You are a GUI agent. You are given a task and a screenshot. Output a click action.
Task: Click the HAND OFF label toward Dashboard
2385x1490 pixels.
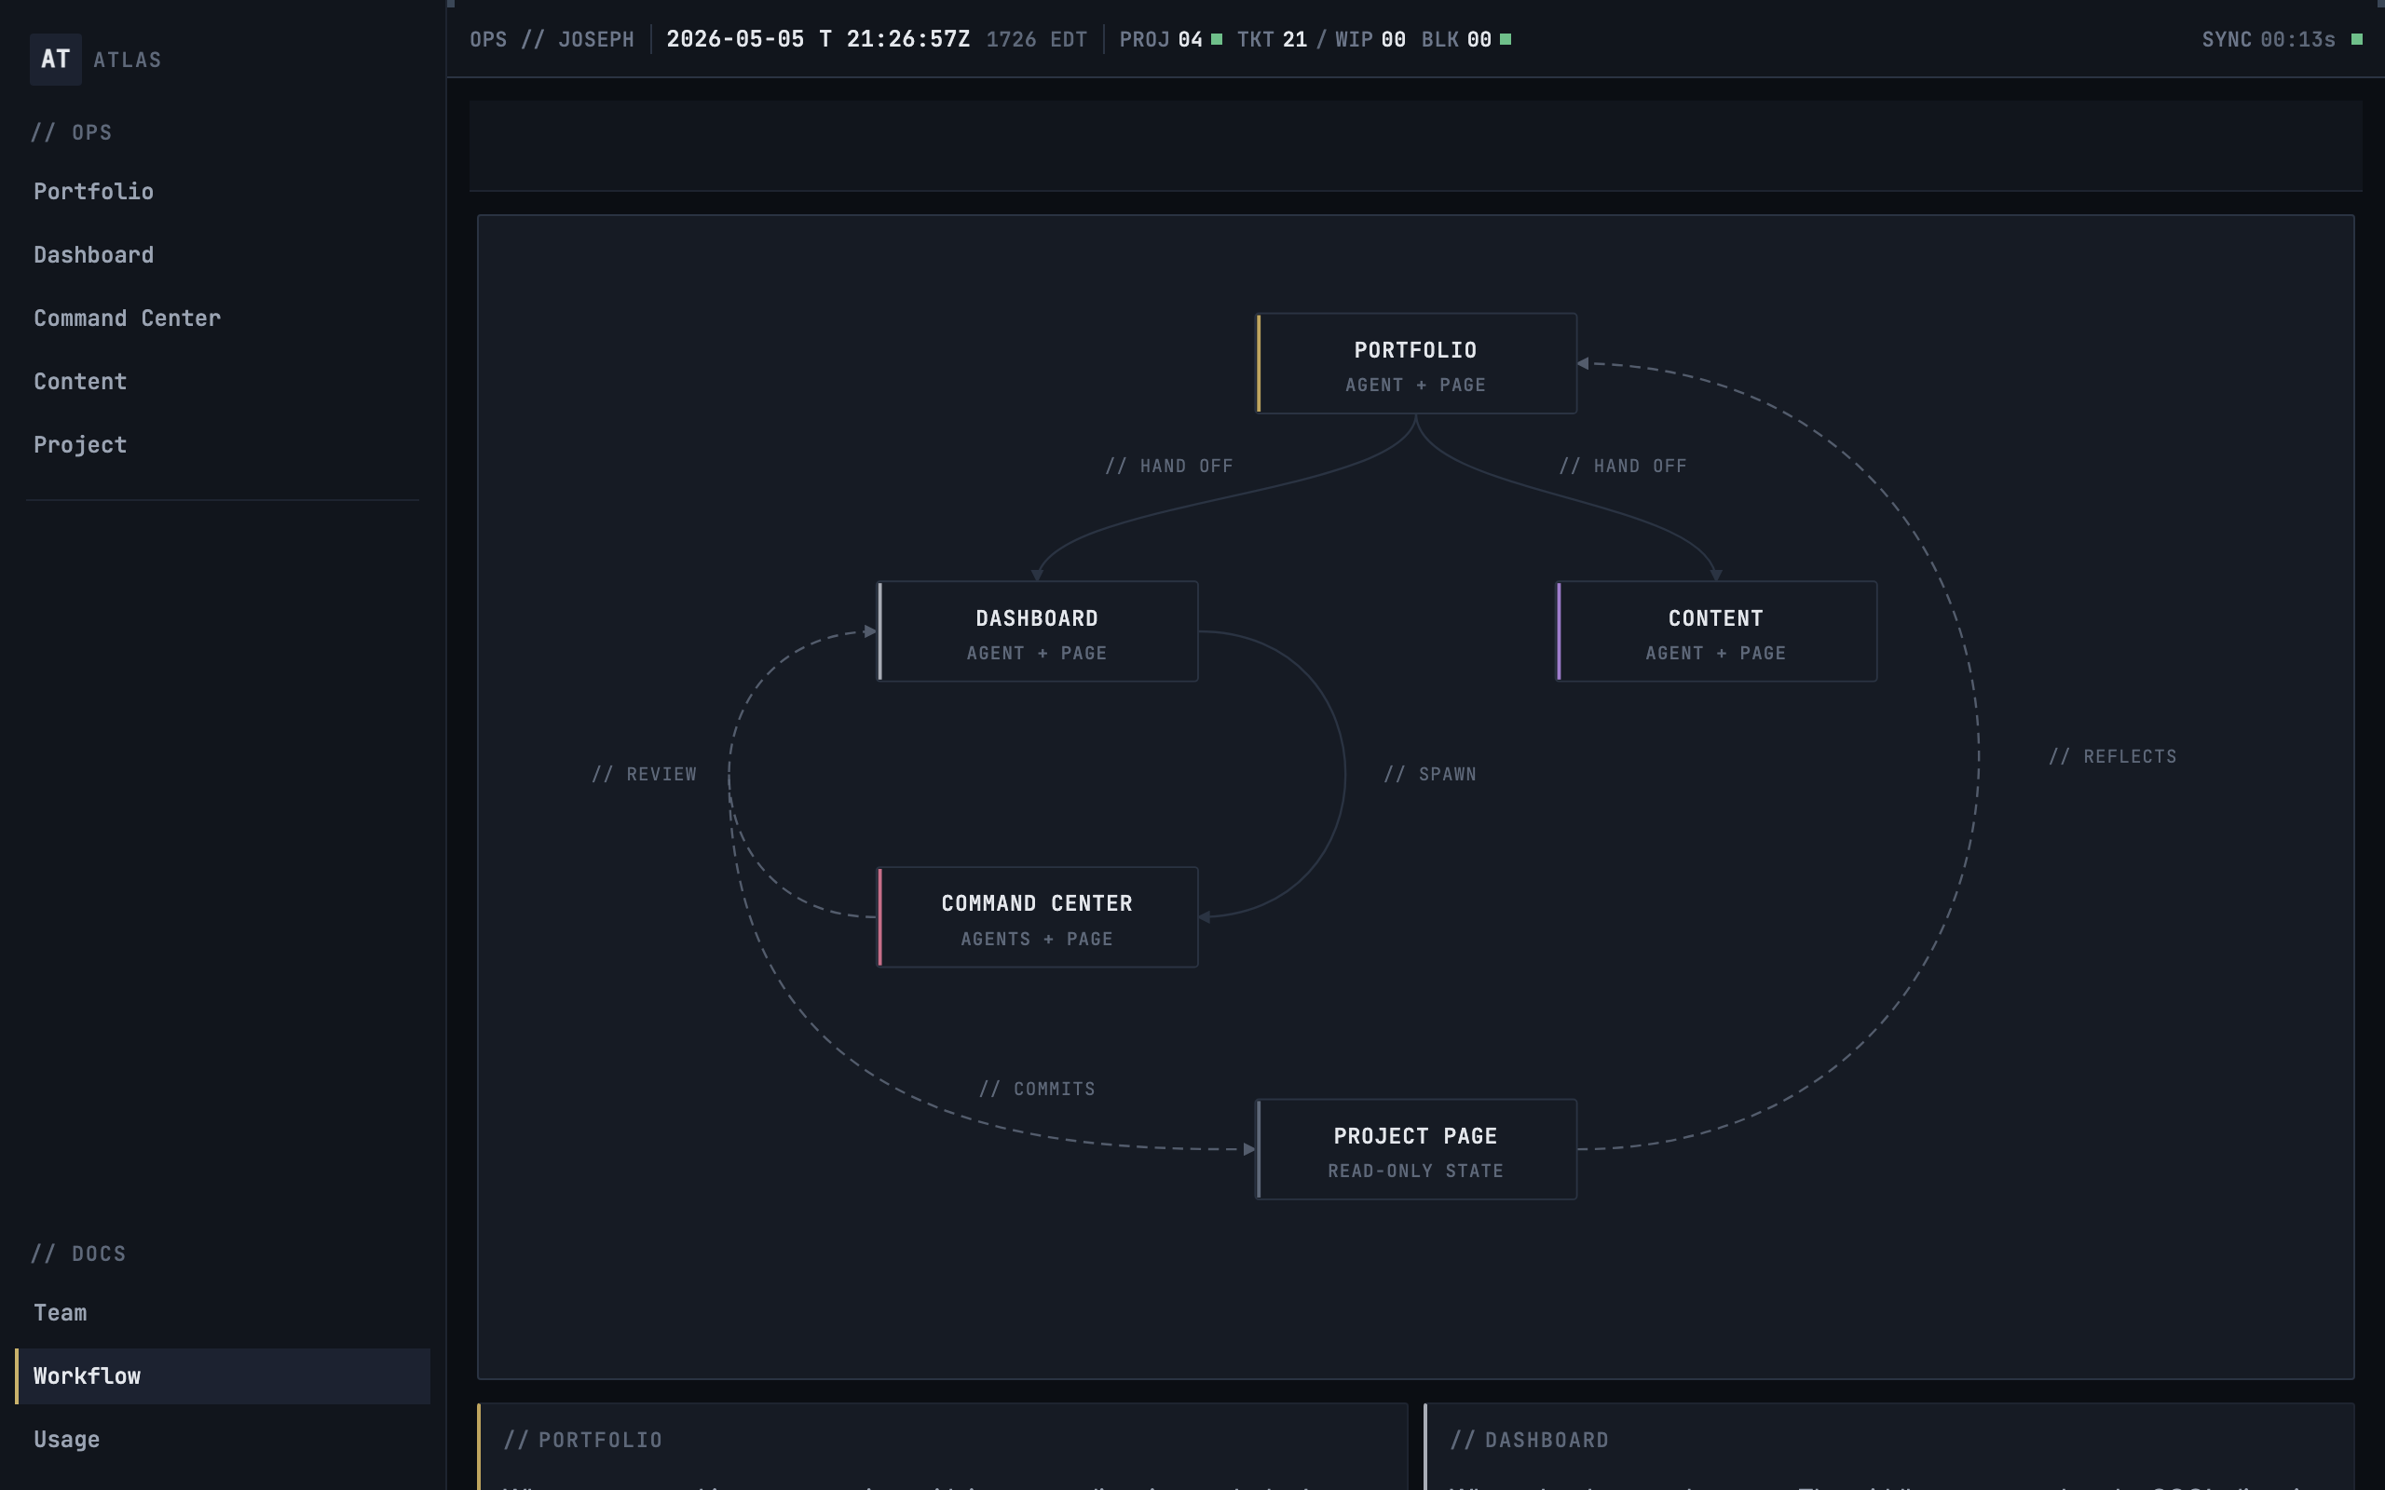point(1169,467)
